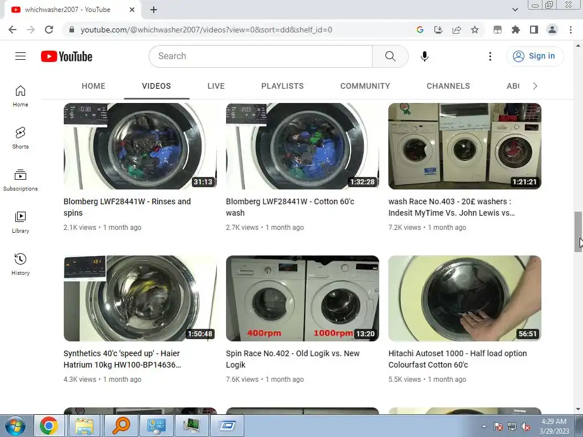Click title Synthetics 40'c 'speed up' - Haier
The image size is (583, 437).
pos(122,359)
